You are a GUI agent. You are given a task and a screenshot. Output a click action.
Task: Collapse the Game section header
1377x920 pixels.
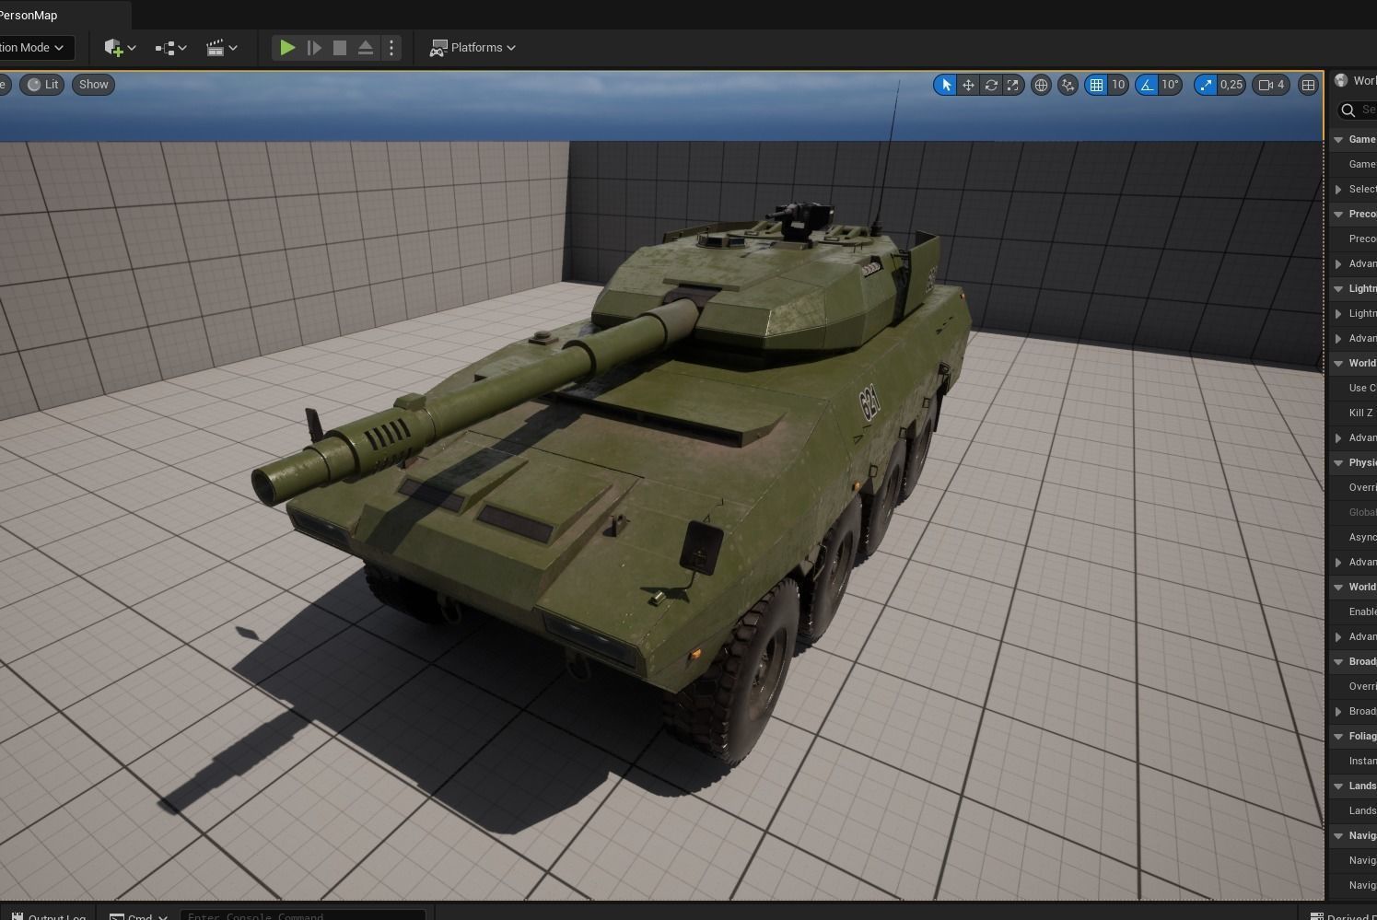click(x=1353, y=140)
